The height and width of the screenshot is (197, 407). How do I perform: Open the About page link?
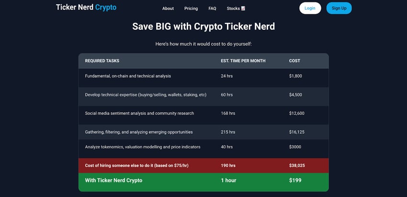coord(168,9)
